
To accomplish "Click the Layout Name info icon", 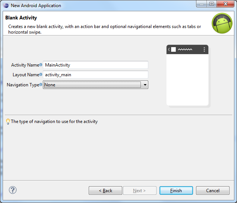I will point(41,74).
